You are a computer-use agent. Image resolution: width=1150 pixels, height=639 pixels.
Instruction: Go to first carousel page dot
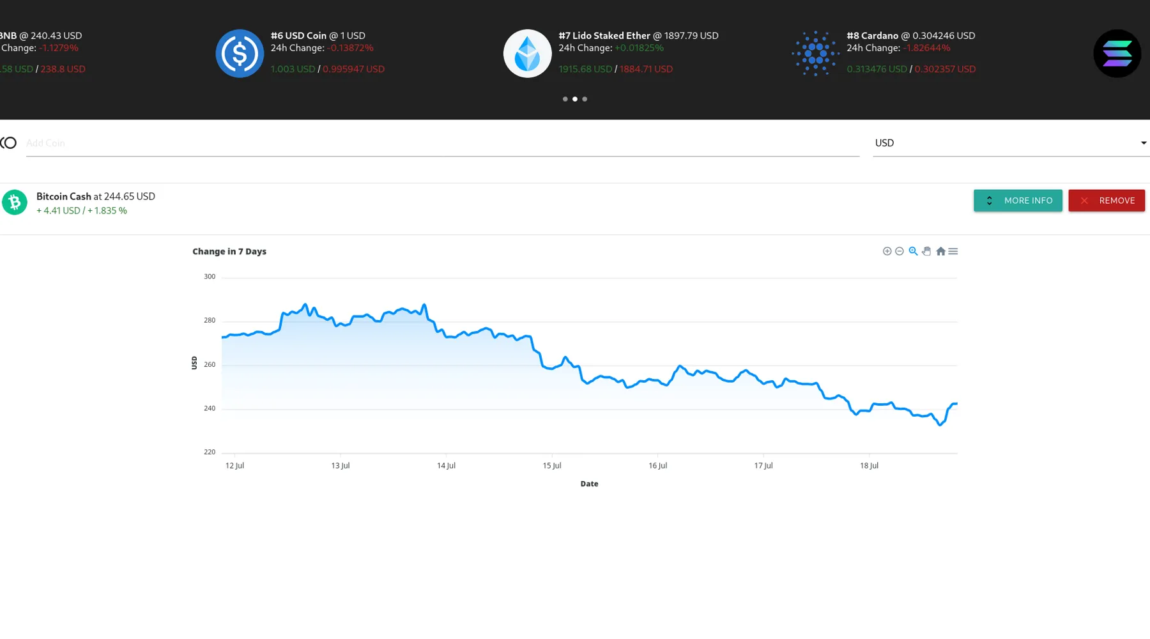[565, 99]
